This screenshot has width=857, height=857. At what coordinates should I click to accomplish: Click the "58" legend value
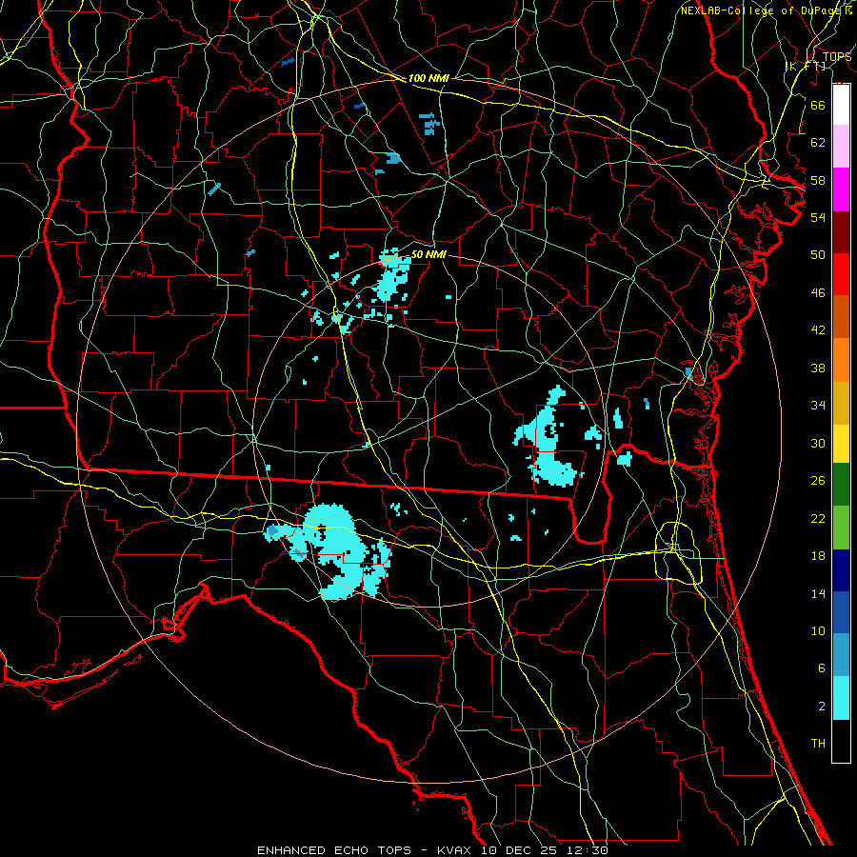coord(818,180)
